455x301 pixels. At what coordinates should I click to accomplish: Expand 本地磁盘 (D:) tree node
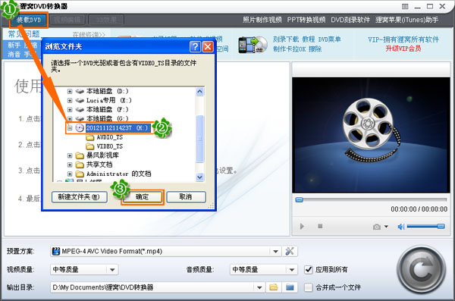pyautogui.click(x=70, y=91)
